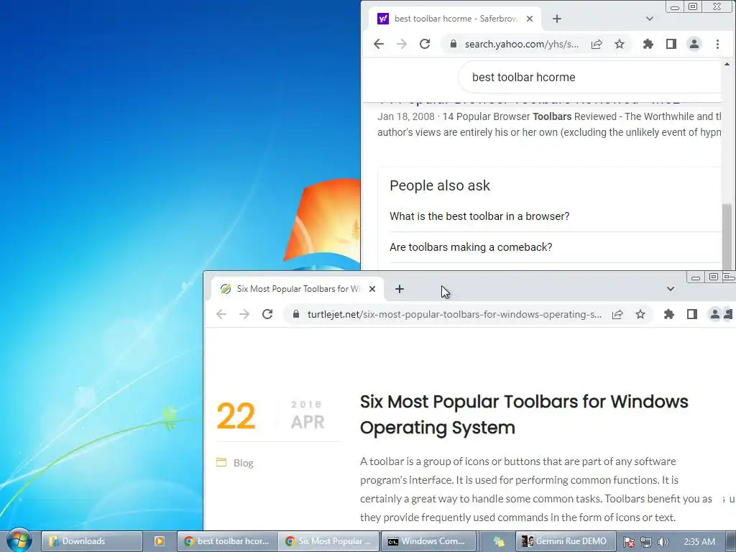Click scroll-up arrow of Yahoo page scrollbar

pos(727,64)
